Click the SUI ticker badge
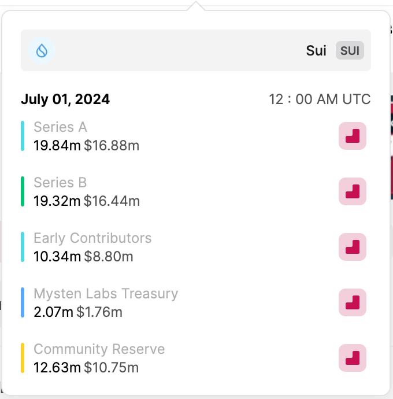The height and width of the screenshot is (399, 393). tap(350, 51)
